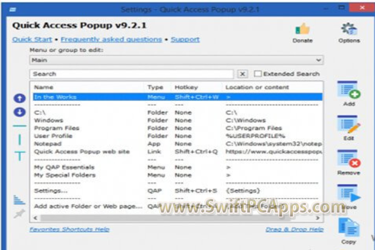Click the horizontal scrollbar right arrow
Viewport: 375px width, 250px height.
tap(318, 218)
